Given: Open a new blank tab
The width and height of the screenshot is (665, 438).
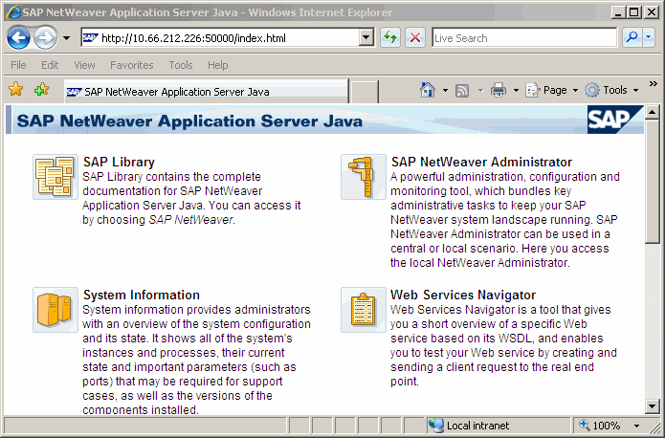Looking at the screenshot, I should coord(365,92).
